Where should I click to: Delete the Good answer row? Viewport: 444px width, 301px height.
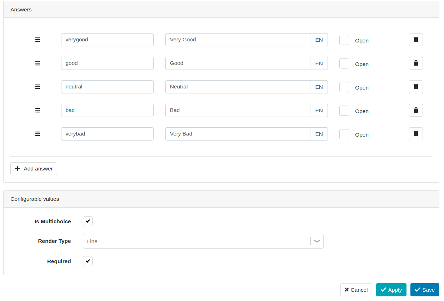(x=416, y=63)
